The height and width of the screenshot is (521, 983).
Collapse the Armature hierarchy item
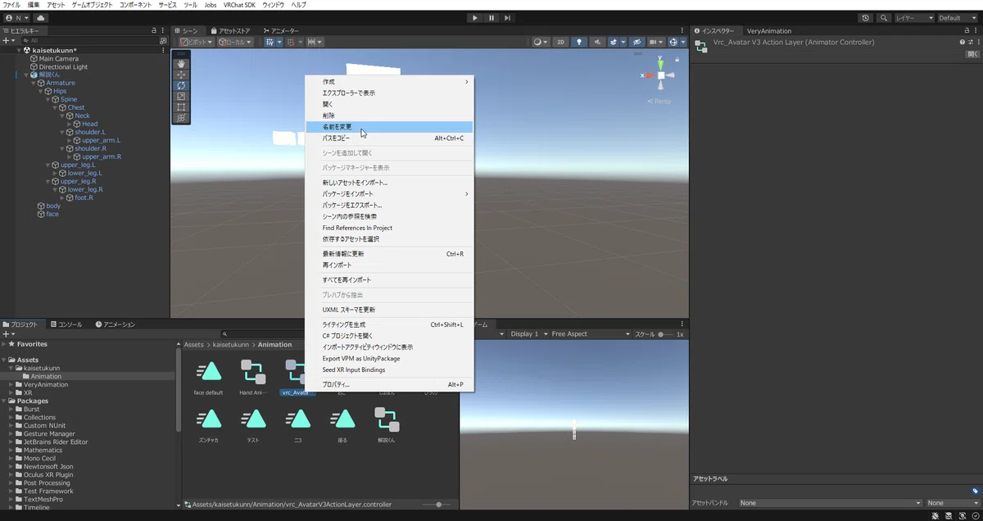(35, 83)
